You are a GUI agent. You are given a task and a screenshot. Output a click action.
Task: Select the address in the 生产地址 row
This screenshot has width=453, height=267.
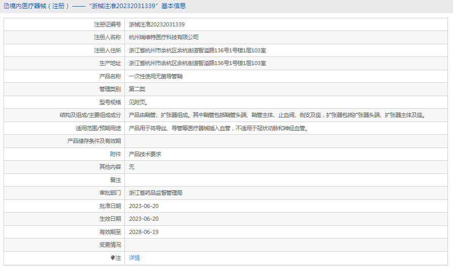pos(198,64)
